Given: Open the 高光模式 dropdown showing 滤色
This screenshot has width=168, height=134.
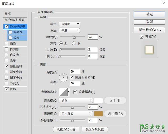Looking at the screenshot, I should tap(76, 100).
